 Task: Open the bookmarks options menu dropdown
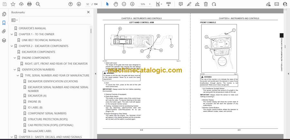click(15, 20)
